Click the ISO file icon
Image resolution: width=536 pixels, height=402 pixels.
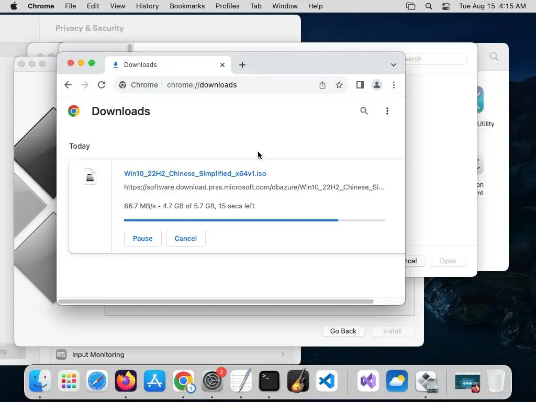coord(90,176)
